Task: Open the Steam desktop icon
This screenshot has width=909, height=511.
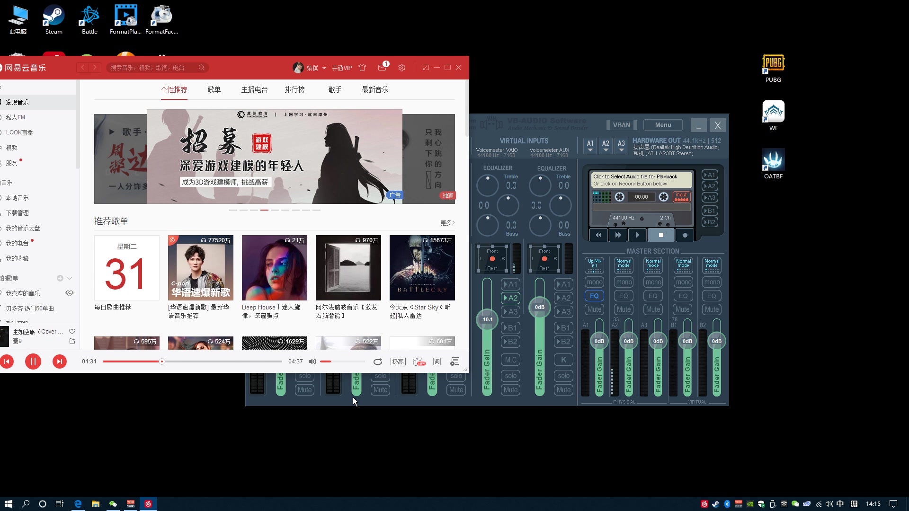Action: click(x=53, y=20)
